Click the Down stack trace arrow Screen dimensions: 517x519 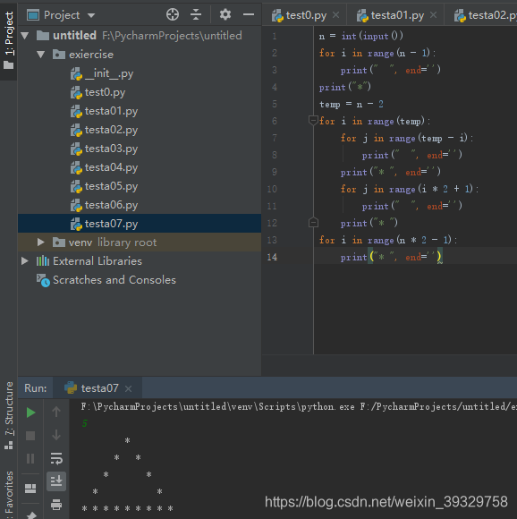56,435
